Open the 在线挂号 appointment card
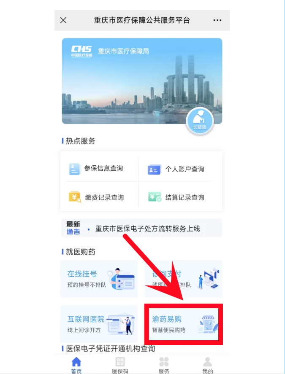This screenshot has width=285, height=374. (x=99, y=279)
